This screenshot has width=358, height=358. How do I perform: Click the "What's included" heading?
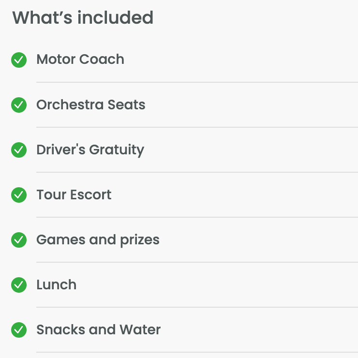coord(83,18)
